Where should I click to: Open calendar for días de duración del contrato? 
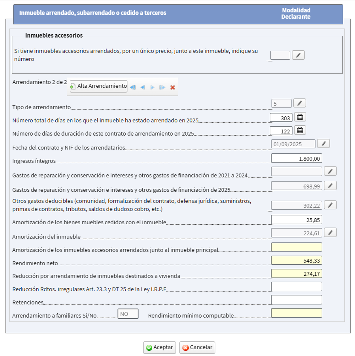(300, 130)
